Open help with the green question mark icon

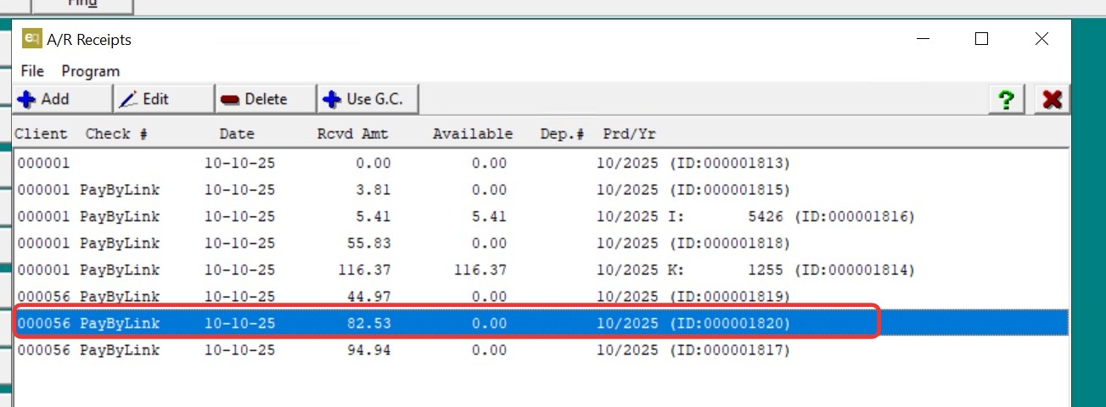pos(1007,100)
